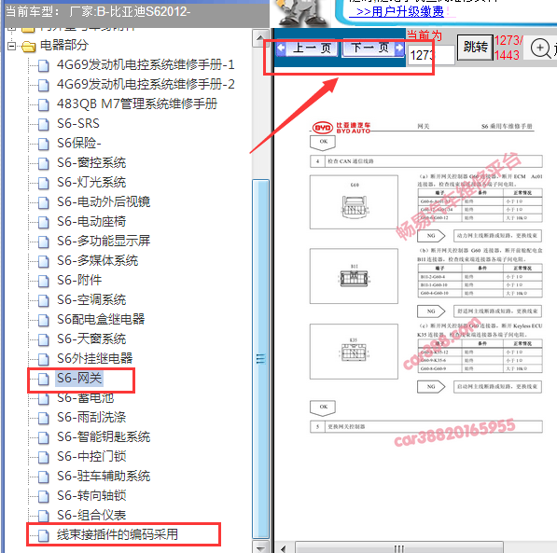Open S6-智能钥匙系统 document

[x=104, y=436]
